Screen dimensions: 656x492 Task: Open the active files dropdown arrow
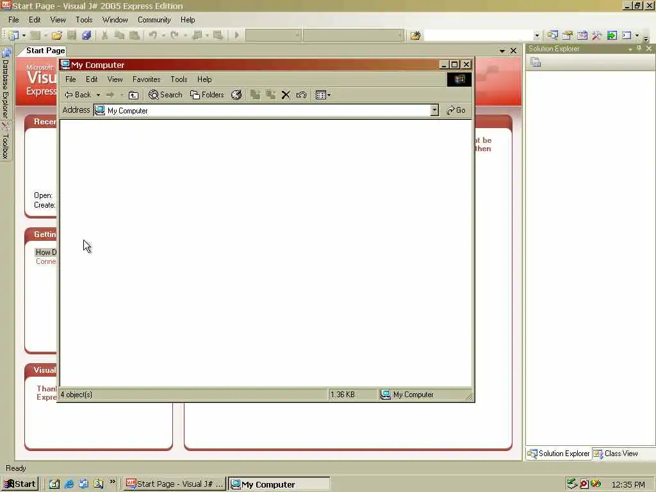[502, 51]
